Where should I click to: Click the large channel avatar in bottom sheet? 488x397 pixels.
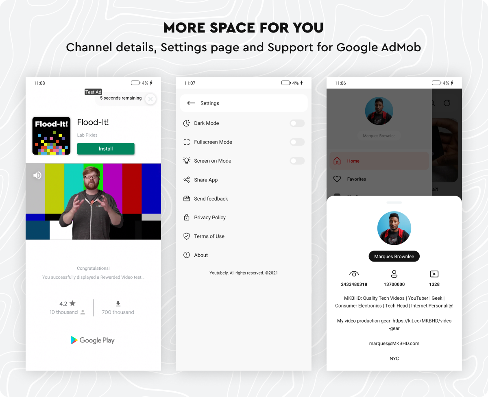click(394, 228)
